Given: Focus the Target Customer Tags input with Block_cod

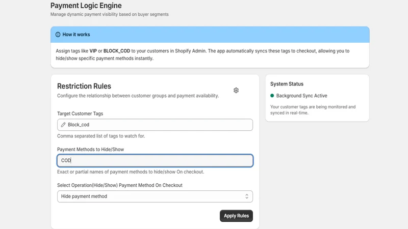Looking at the screenshot, I should pos(155,125).
